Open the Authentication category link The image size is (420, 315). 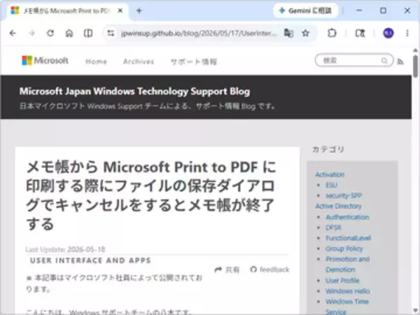tap(347, 217)
